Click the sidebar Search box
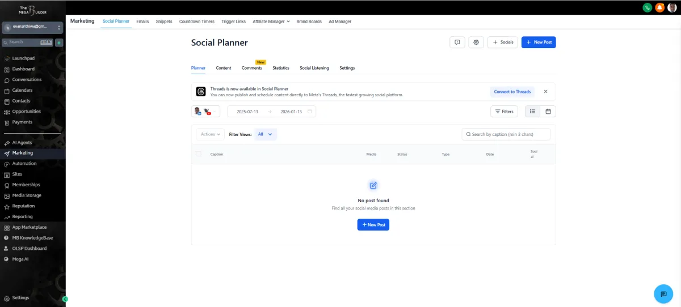Viewport: 681px width, 307px height. [x=27, y=42]
